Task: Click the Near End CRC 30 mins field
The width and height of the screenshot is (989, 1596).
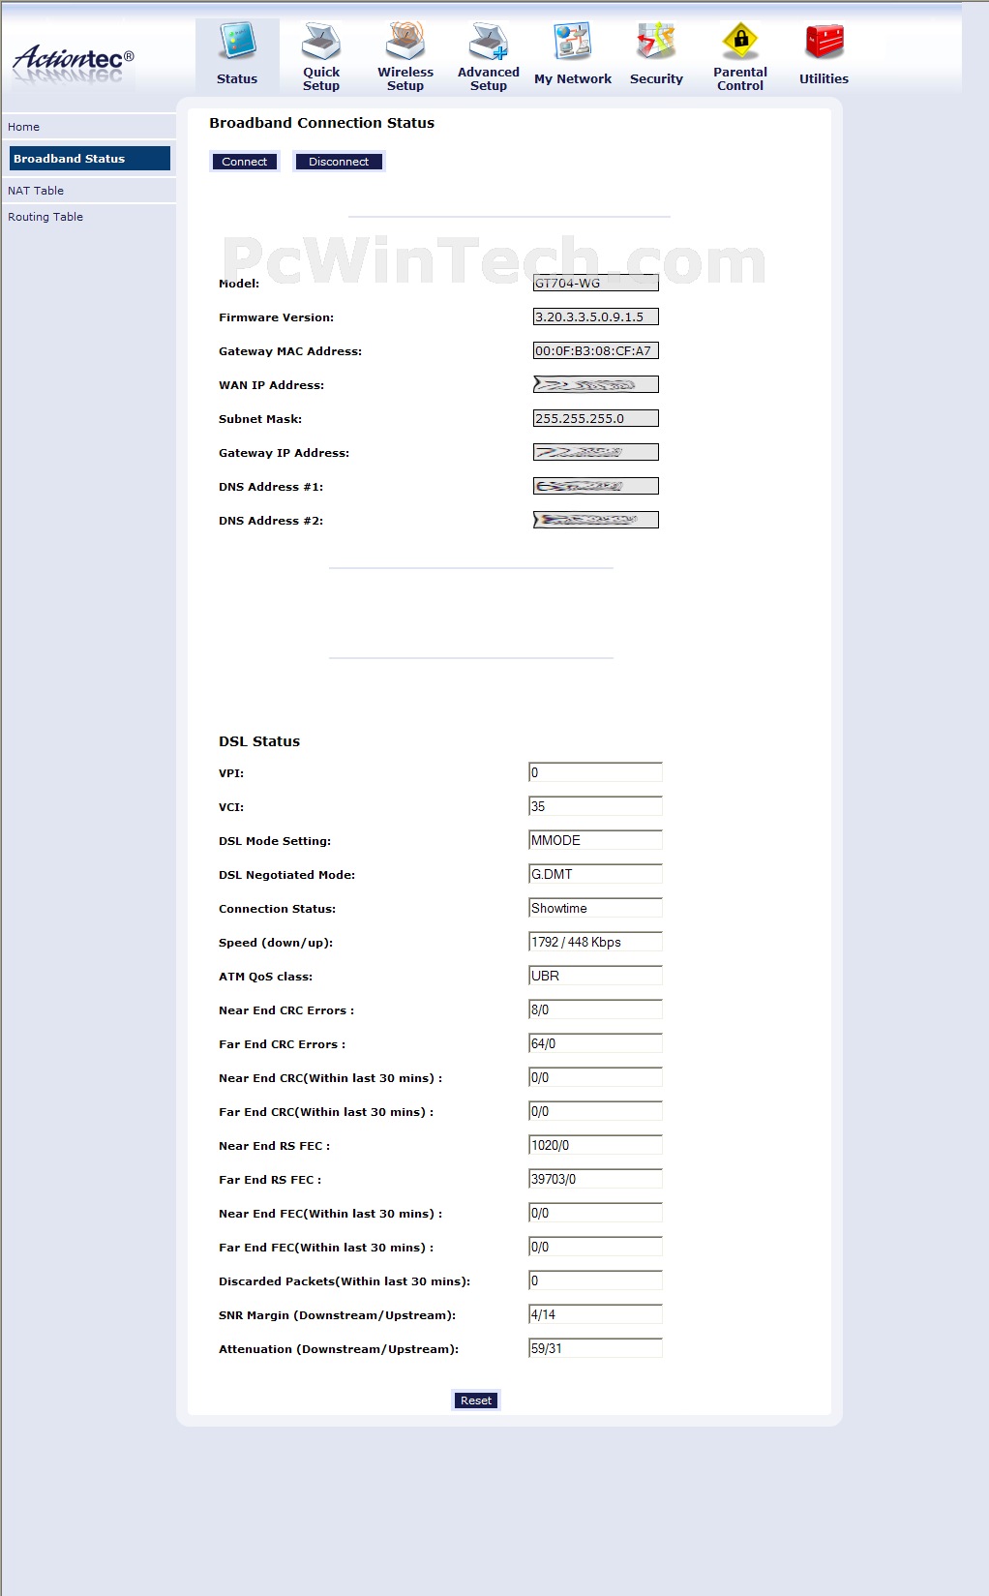Action: point(595,1077)
